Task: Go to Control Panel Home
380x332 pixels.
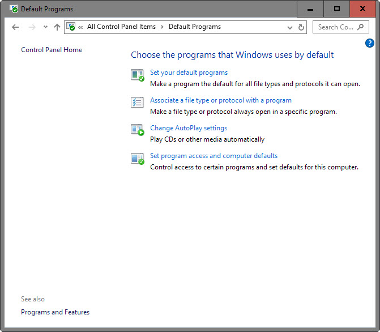Action: tap(52, 50)
